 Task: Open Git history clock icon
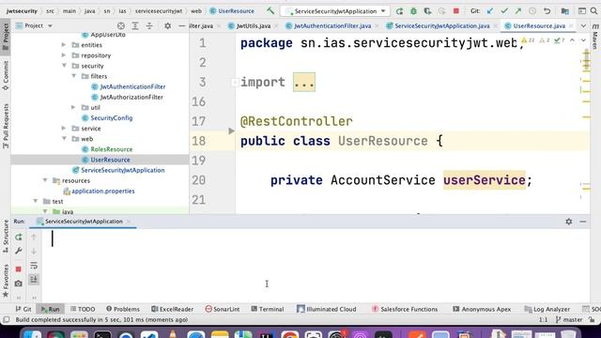pos(532,11)
